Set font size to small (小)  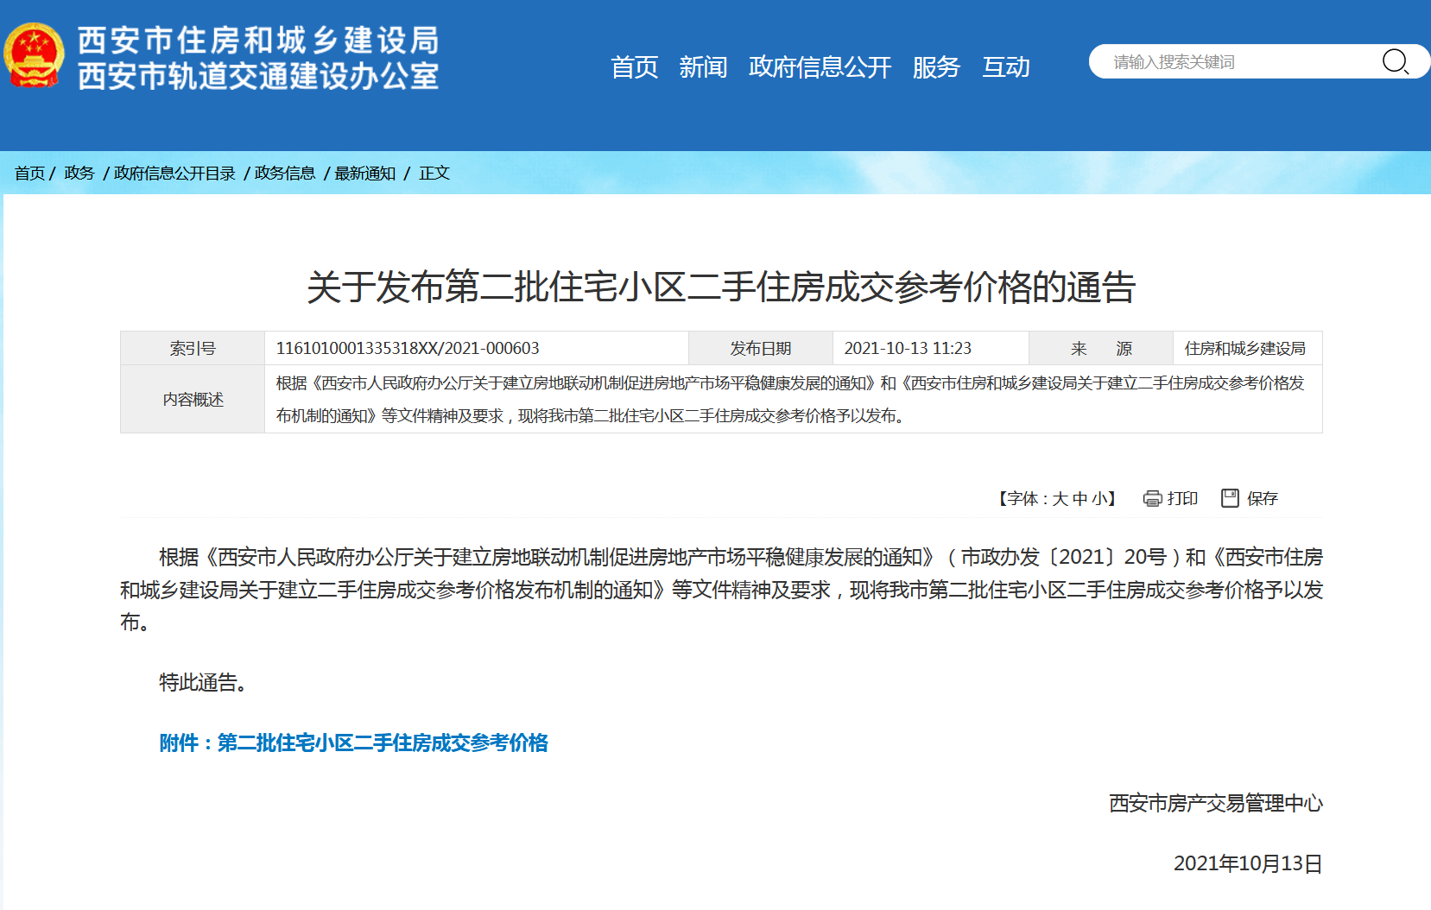point(1099,499)
